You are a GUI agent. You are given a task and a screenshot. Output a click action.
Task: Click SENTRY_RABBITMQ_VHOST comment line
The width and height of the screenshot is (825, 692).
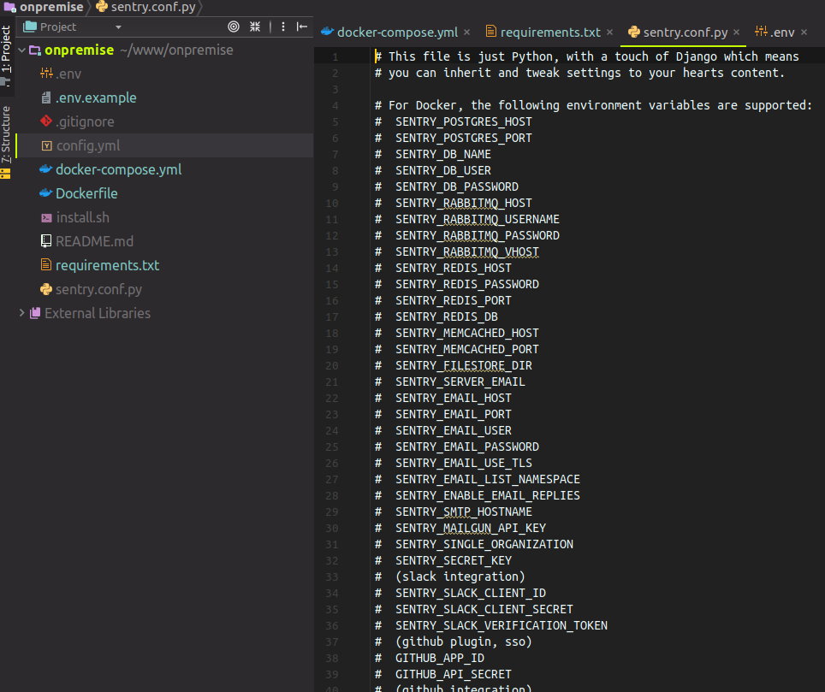pyautogui.click(x=457, y=251)
